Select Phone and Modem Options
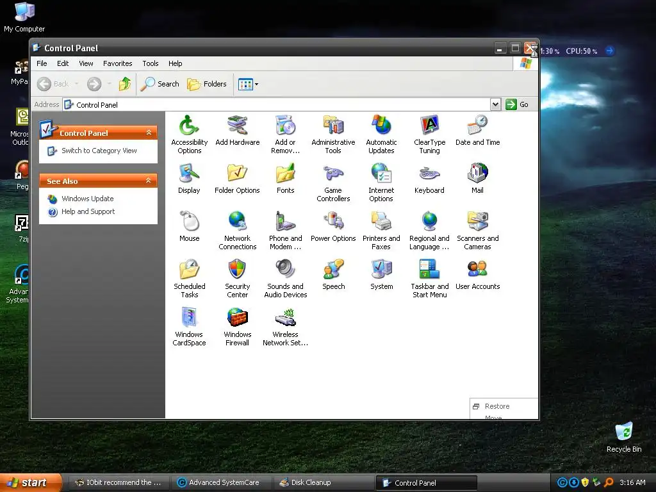This screenshot has height=492, width=656. click(285, 230)
